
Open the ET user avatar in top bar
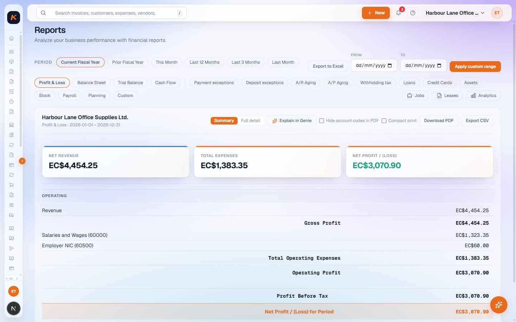pos(497,13)
